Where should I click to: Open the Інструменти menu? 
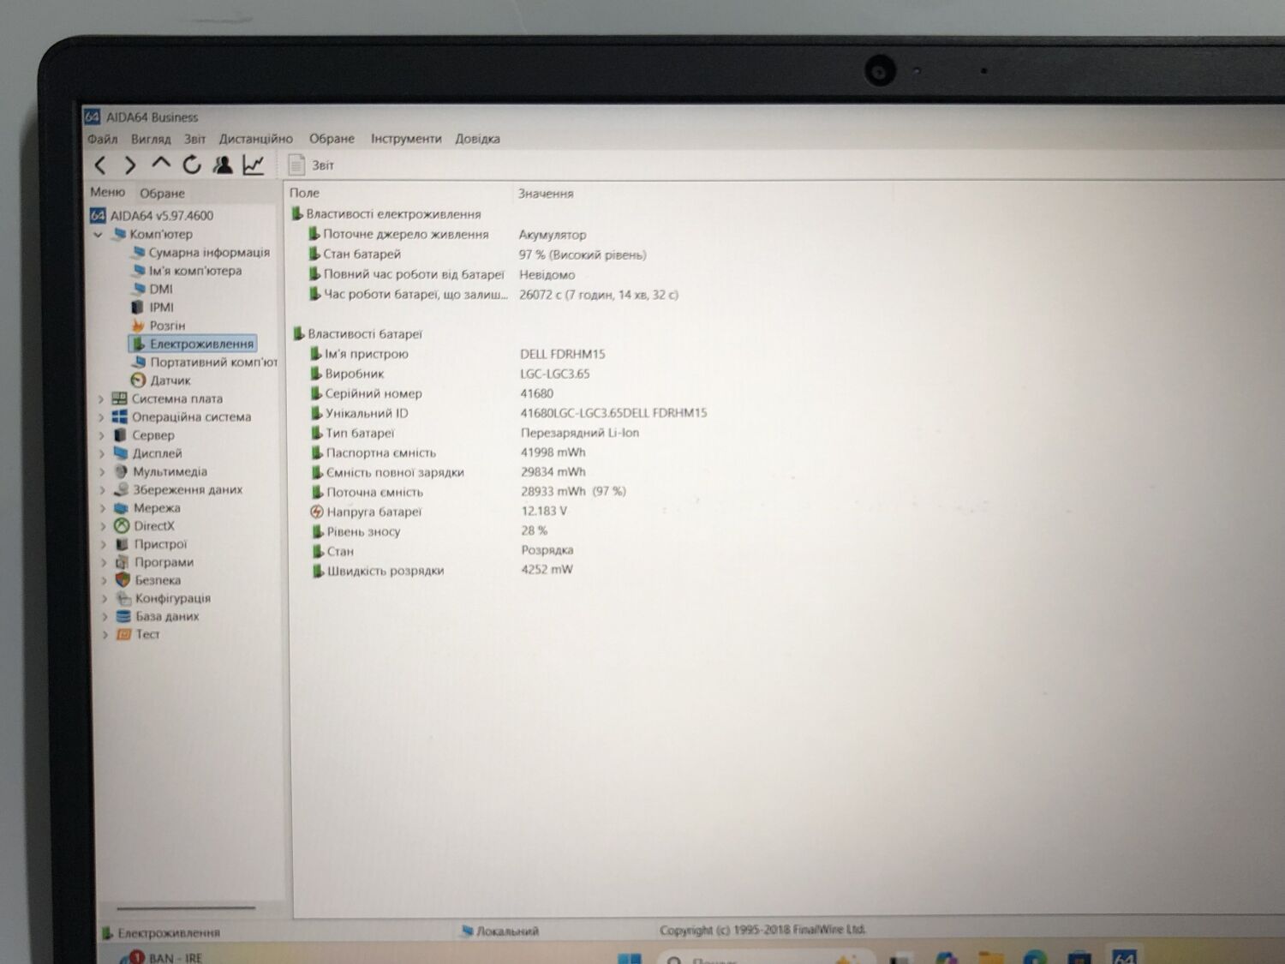coord(405,139)
